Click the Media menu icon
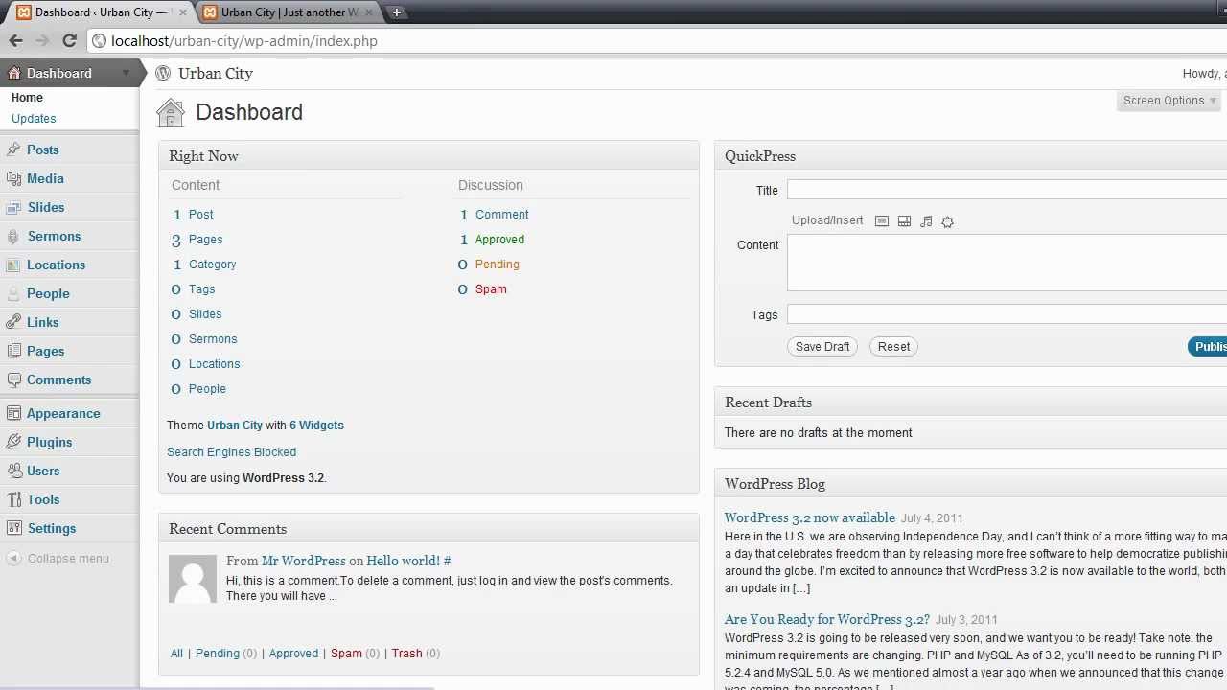Image resolution: width=1227 pixels, height=690 pixels. (12, 178)
